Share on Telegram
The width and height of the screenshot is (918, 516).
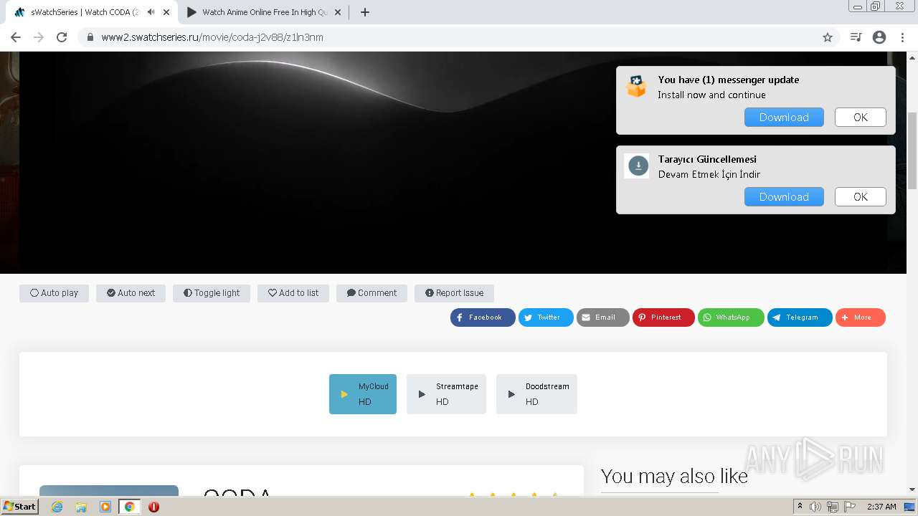pyautogui.click(x=800, y=317)
